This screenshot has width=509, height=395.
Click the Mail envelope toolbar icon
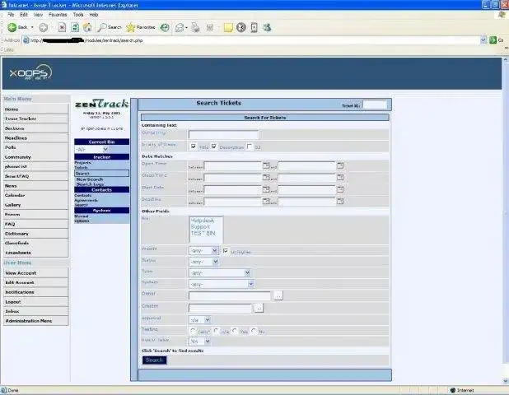click(180, 28)
